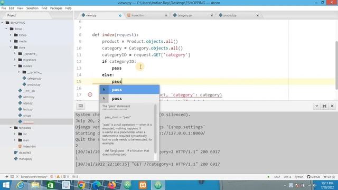
Task: Open product.py in the tree
Action: click(34, 84)
